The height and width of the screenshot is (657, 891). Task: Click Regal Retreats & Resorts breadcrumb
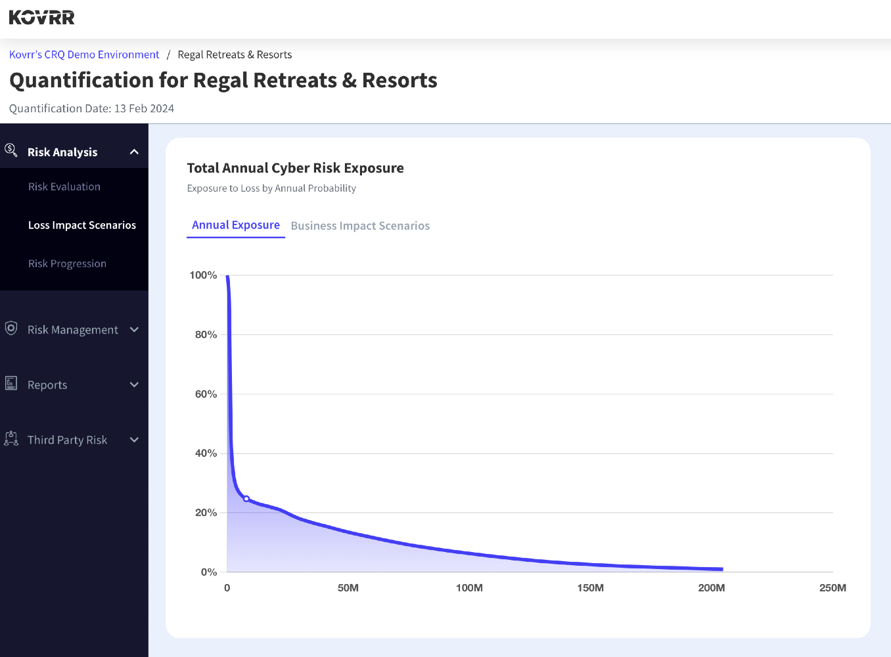[x=235, y=54]
